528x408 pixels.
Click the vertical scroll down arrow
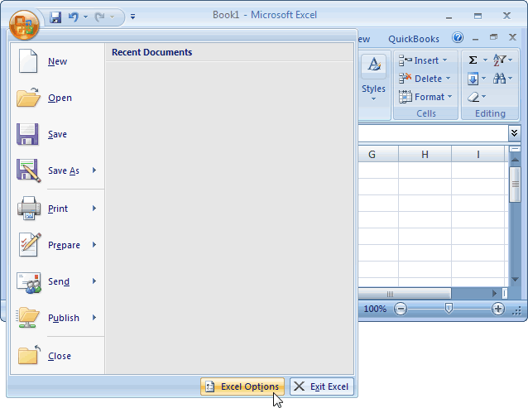click(515, 280)
